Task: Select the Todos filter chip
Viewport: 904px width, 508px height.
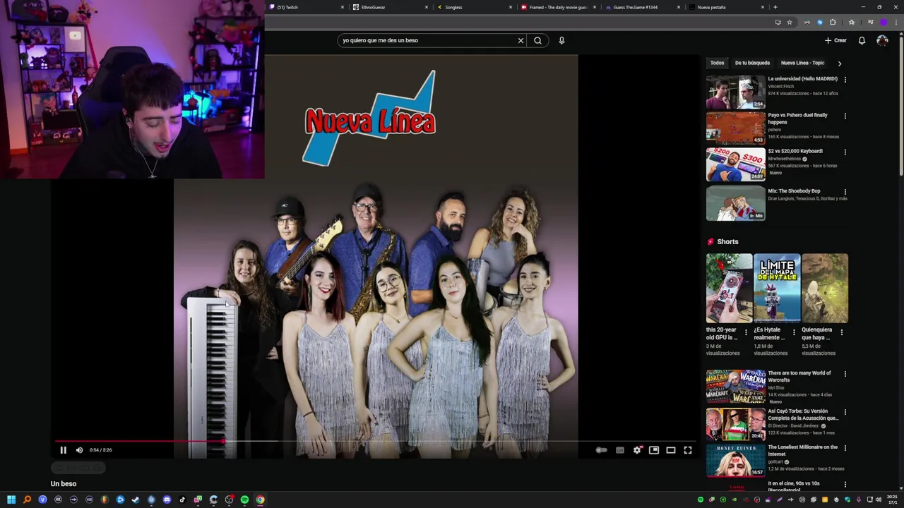Action: pyautogui.click(x=717, y=63)
